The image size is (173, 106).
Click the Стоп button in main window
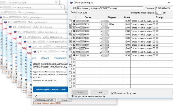pyautogui.click(x=100, y=92)
